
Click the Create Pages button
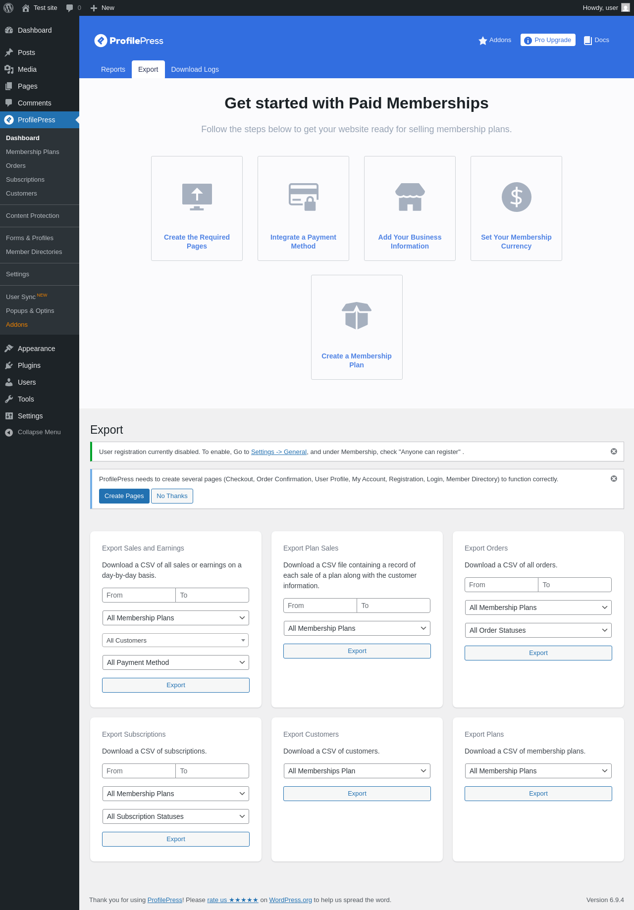tap(124, 496)
